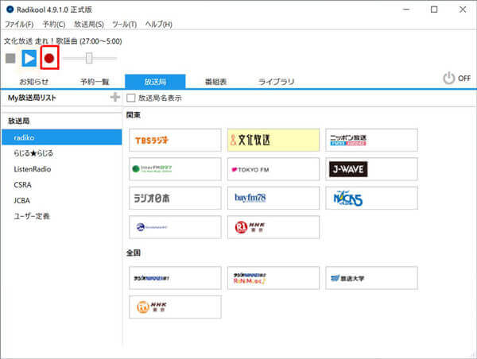The image size is (477, 359).
Task: Select the TBS Radio station logo
Action: pyautogui.click(x=175, y=140)
